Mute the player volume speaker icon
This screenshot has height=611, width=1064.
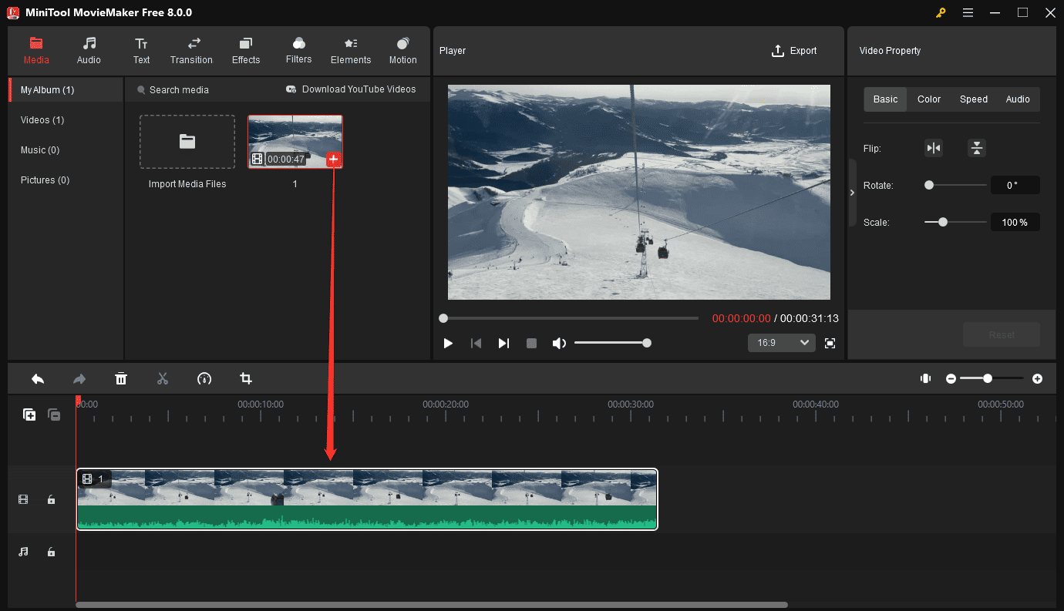click(x=560, y=343)
